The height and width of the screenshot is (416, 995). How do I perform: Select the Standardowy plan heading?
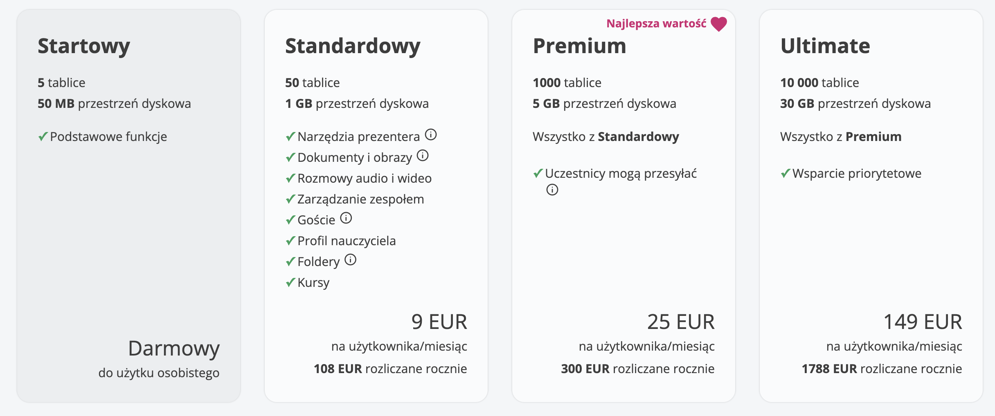coord(353,46)
